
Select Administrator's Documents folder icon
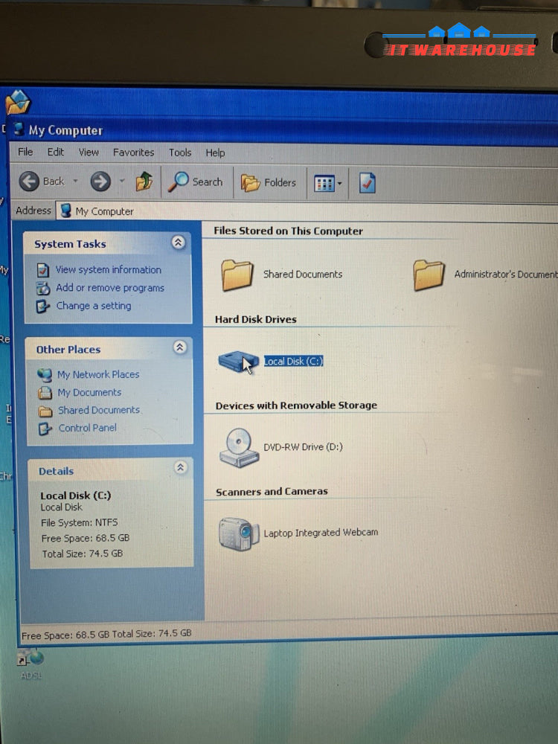[429, 275]
